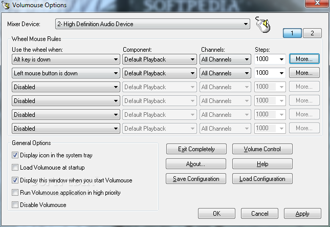The image size is (330, 227).
Task: Open the fourth rule's Disabled dropdown
Action: click(66, 101)
